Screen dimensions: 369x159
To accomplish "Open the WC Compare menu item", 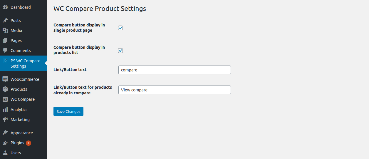I will click(x=22, y=99).
